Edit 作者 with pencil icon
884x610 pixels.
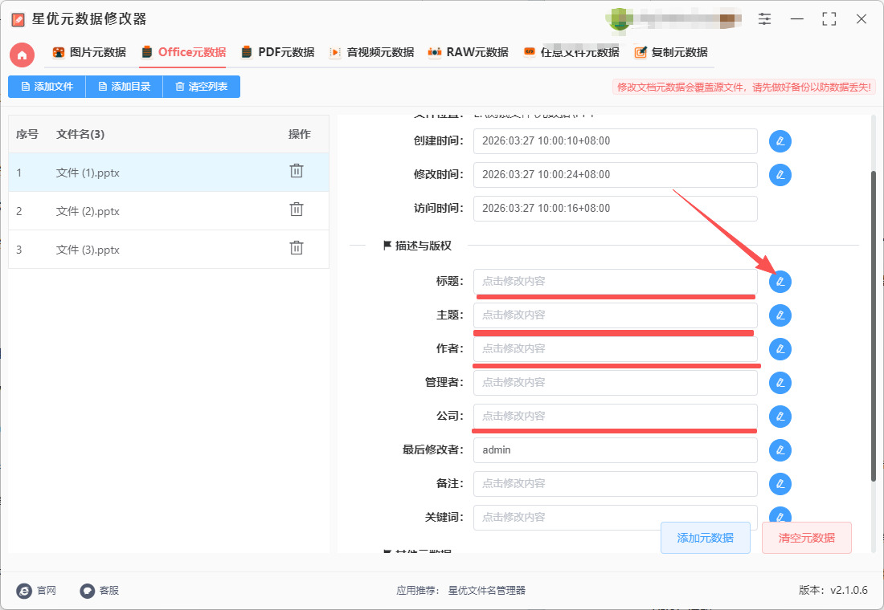pyautogui.click(x=780, y=348)
